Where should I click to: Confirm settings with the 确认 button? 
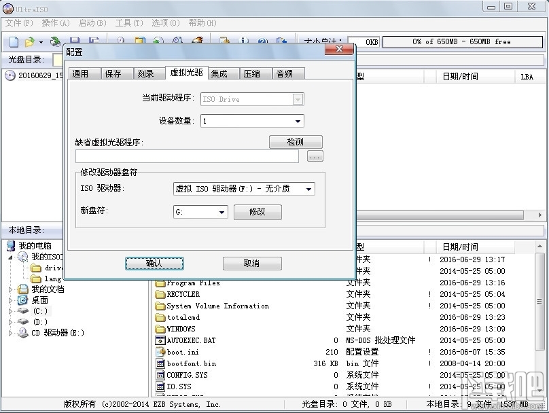(154, 263)
